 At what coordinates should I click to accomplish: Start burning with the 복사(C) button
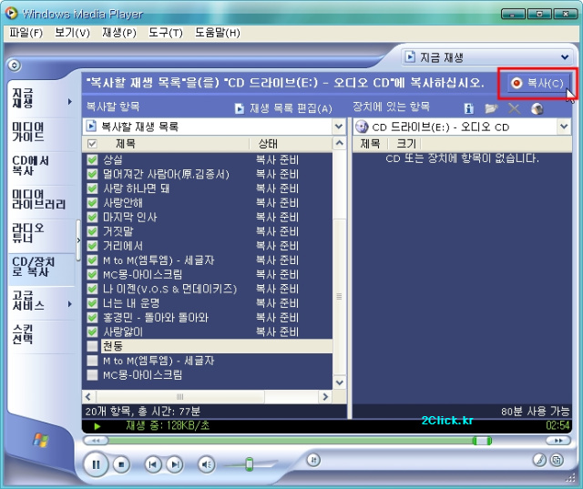point(537,83)
